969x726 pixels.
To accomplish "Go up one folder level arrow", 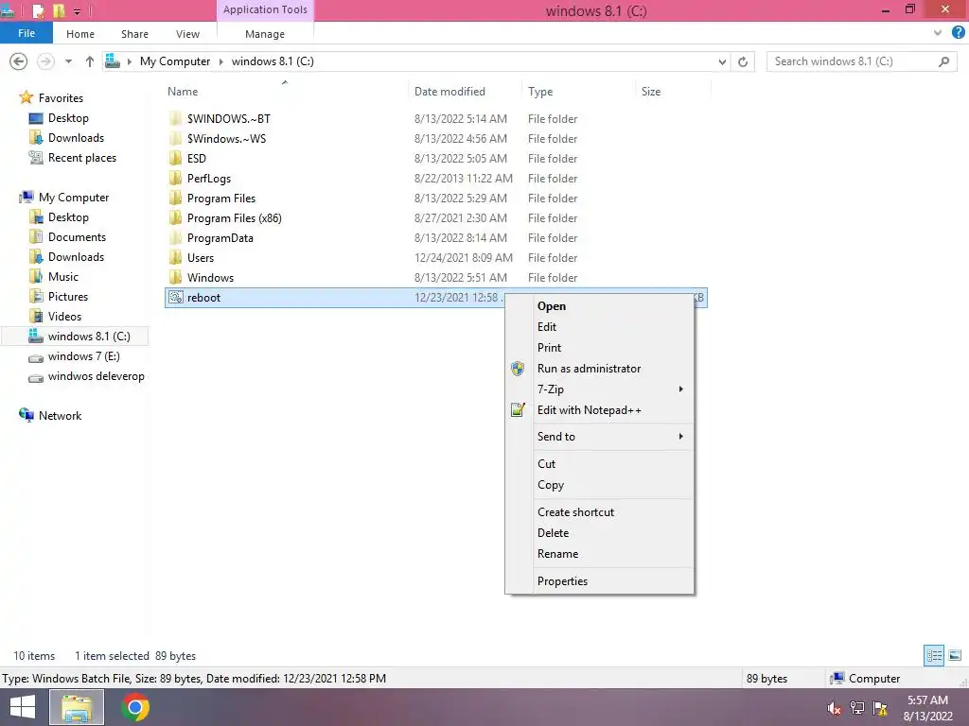I will [x=90, y=61].
